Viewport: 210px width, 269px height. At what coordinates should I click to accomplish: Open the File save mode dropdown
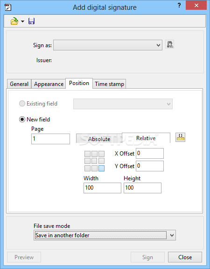[105, 235]
